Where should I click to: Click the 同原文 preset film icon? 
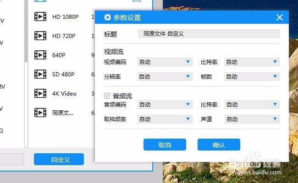tap(40, 113)
